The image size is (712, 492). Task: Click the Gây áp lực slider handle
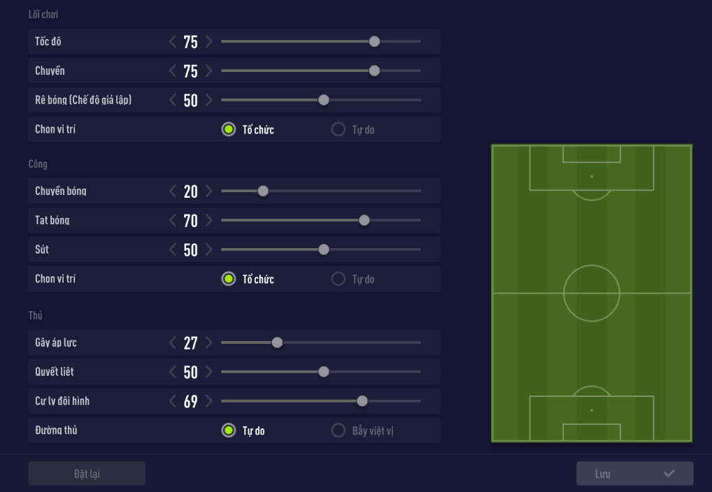(x=277, y=342)
